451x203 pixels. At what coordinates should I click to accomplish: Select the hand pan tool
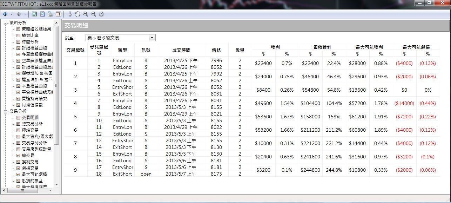click(x=78, y=14)
